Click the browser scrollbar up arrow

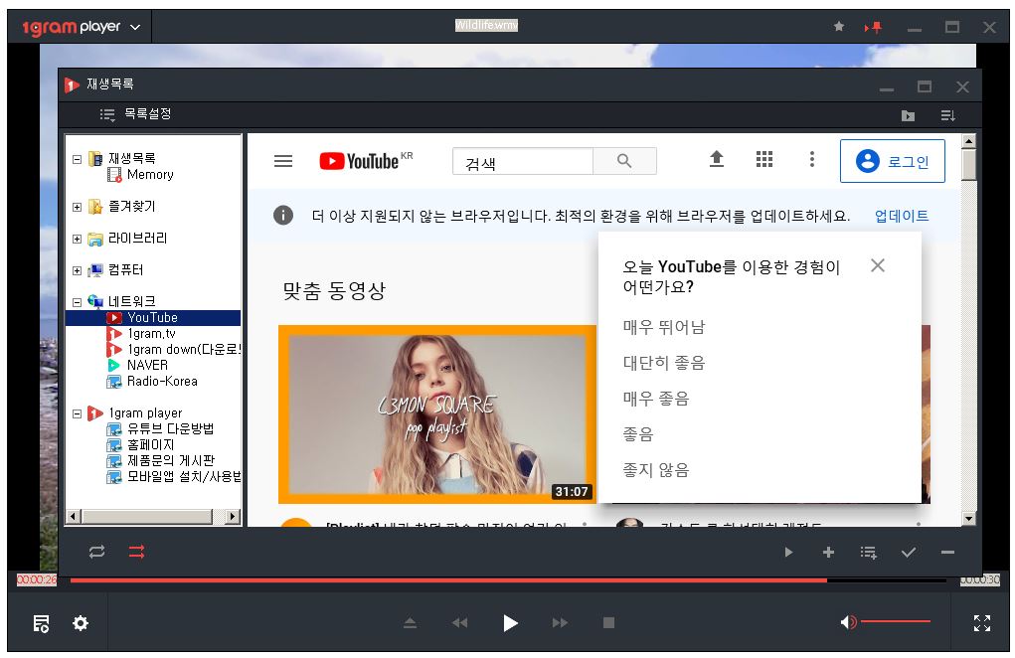968,141
